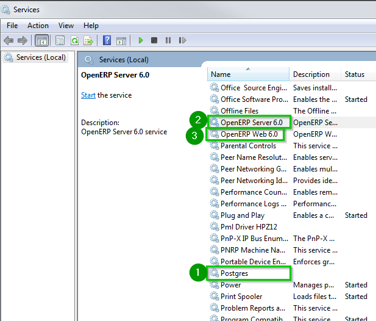Open the File menu
376x321 pixels.
pos(12,26)
